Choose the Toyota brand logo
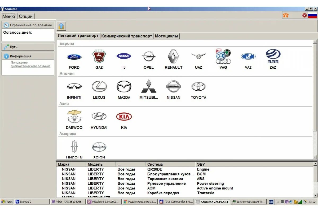This screenshot has height=212, width=318. click(198, 86)
